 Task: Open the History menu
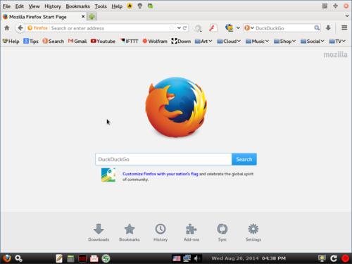[53, 6]
